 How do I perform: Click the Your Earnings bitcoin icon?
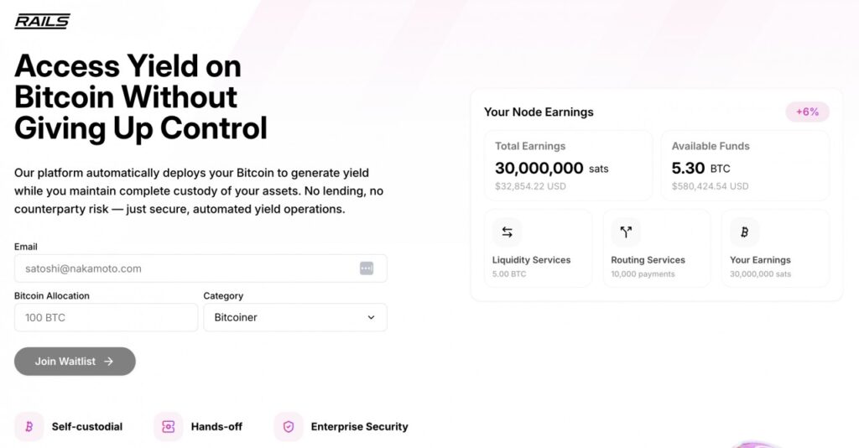(x=744, y=232)
